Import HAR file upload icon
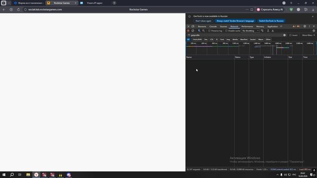 [x=268, y=31]
